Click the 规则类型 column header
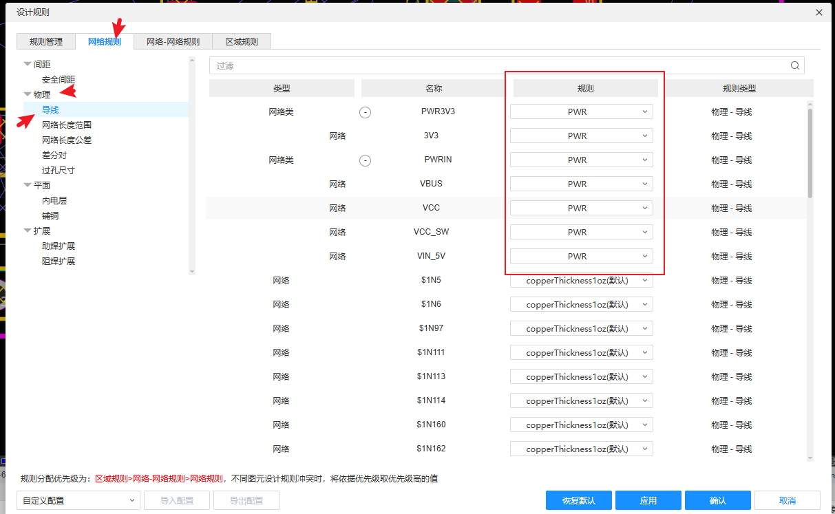 pyautogui.click(x=739, y=88)
